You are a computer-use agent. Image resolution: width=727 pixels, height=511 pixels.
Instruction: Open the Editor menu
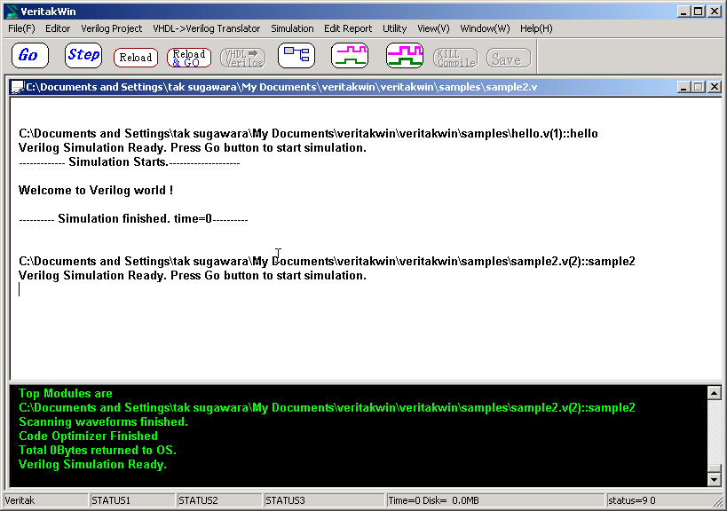point(58,28)
